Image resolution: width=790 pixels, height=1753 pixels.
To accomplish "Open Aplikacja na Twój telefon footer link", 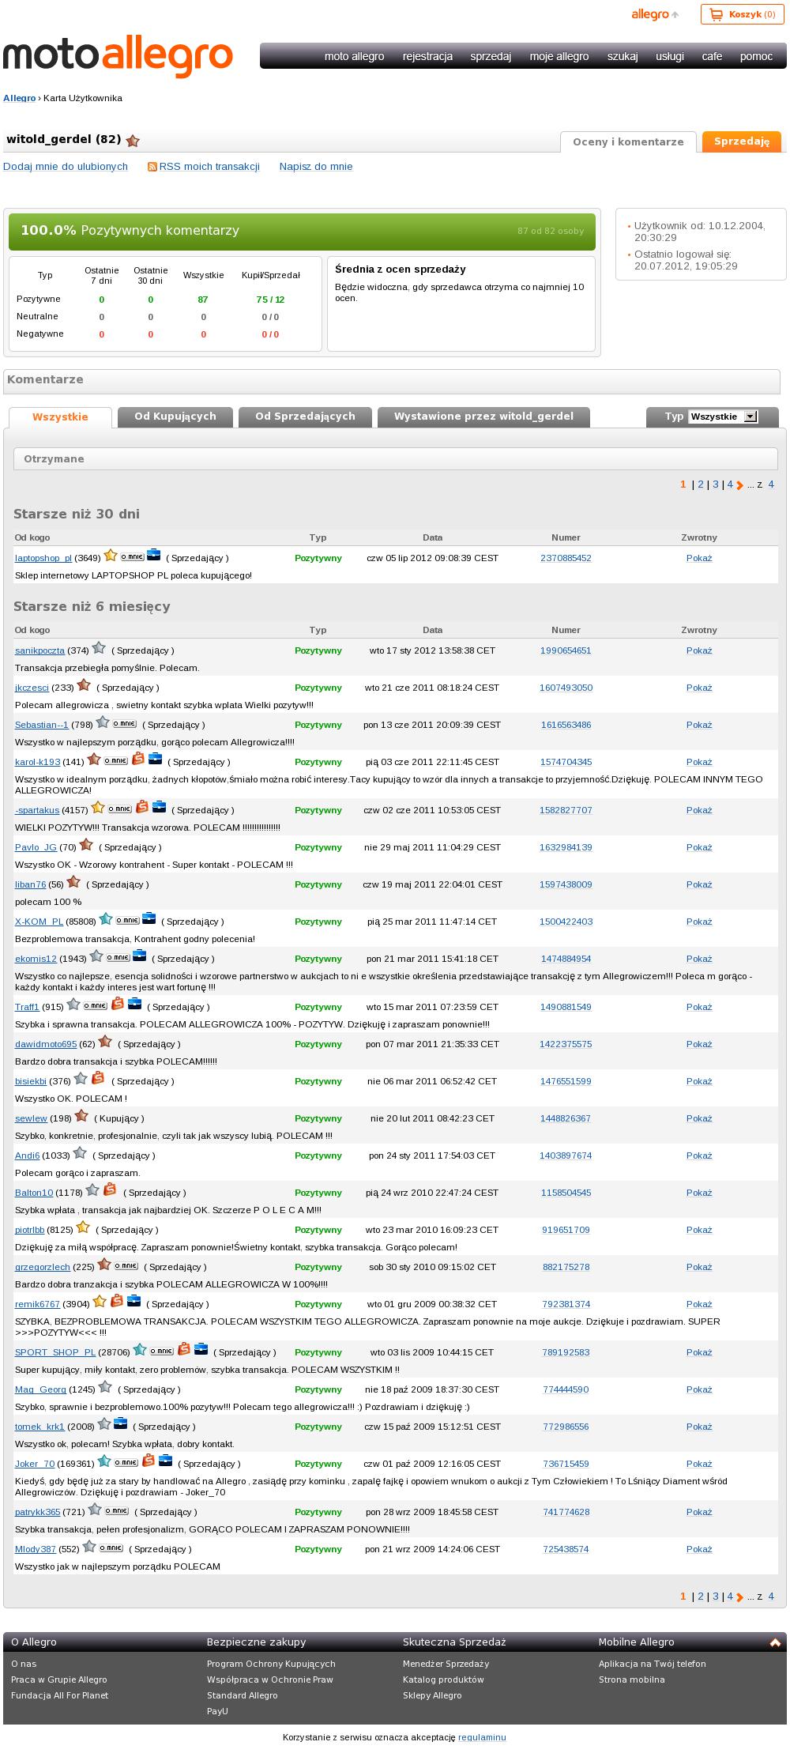I will click(653, 1664).
